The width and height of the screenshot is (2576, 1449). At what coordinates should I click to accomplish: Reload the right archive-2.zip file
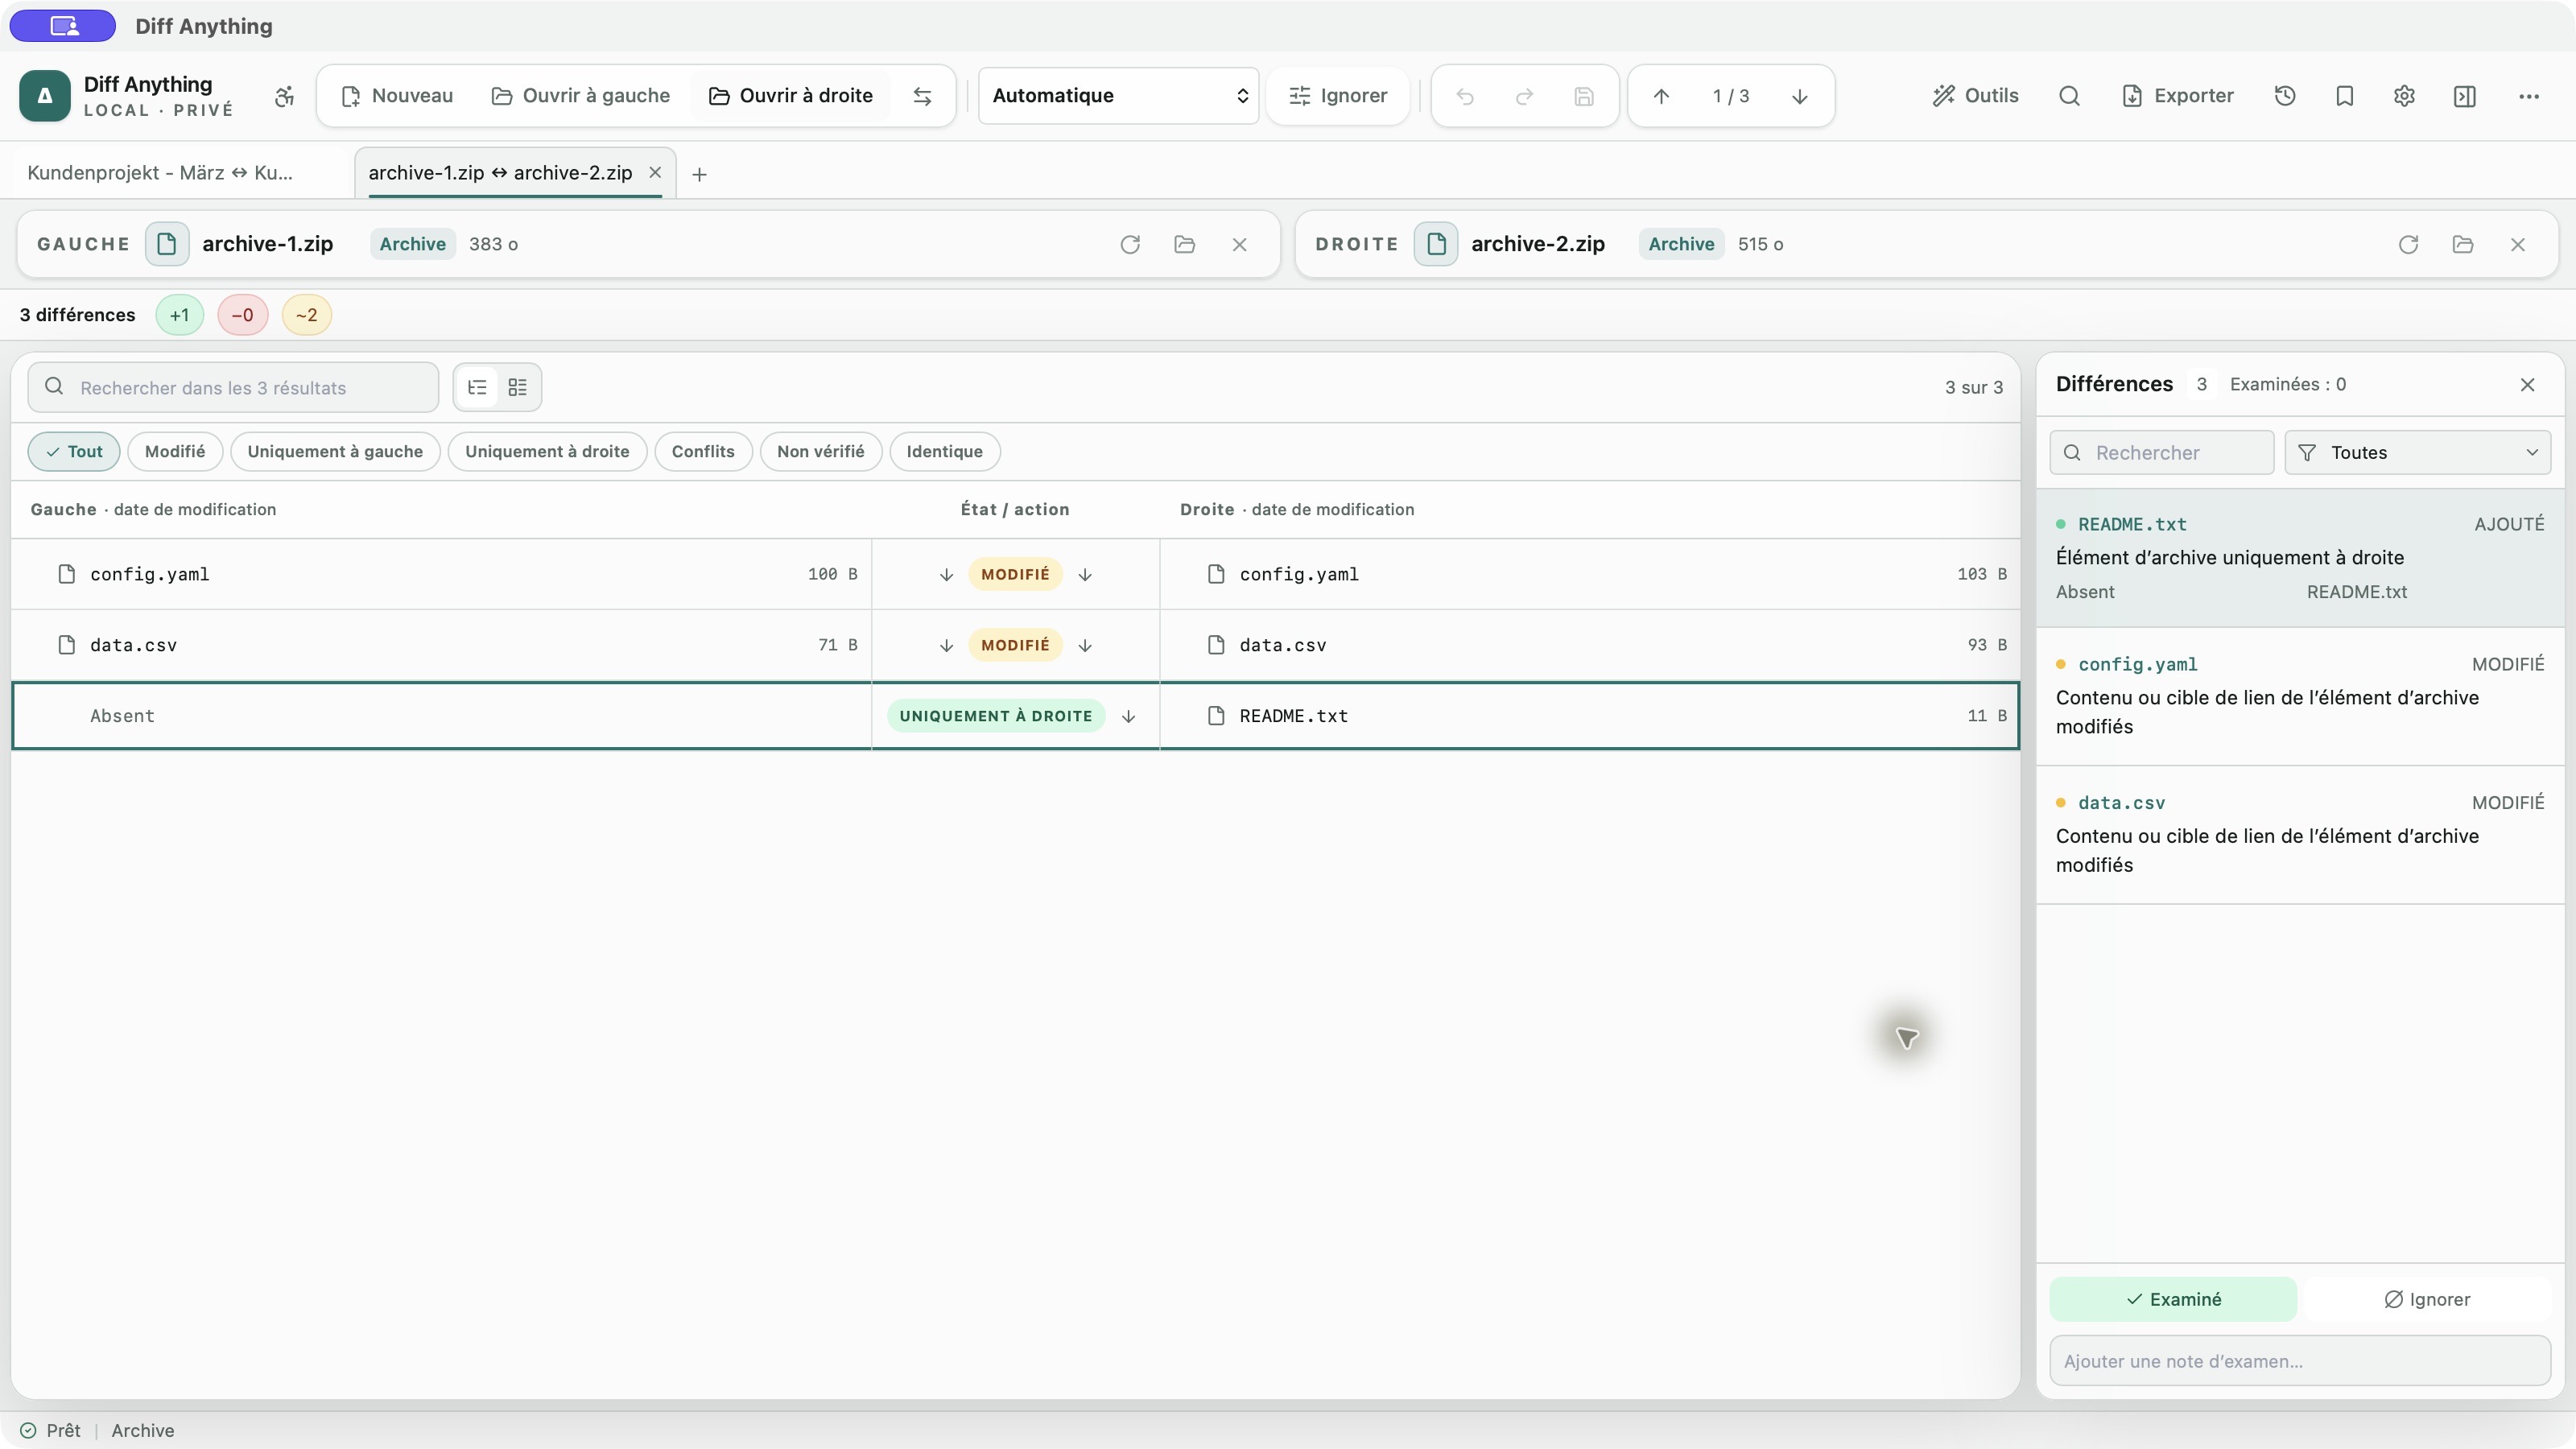(2408, 244)
